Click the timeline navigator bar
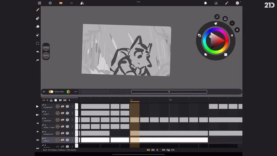277x156 pixels. [x=169, y=91]
